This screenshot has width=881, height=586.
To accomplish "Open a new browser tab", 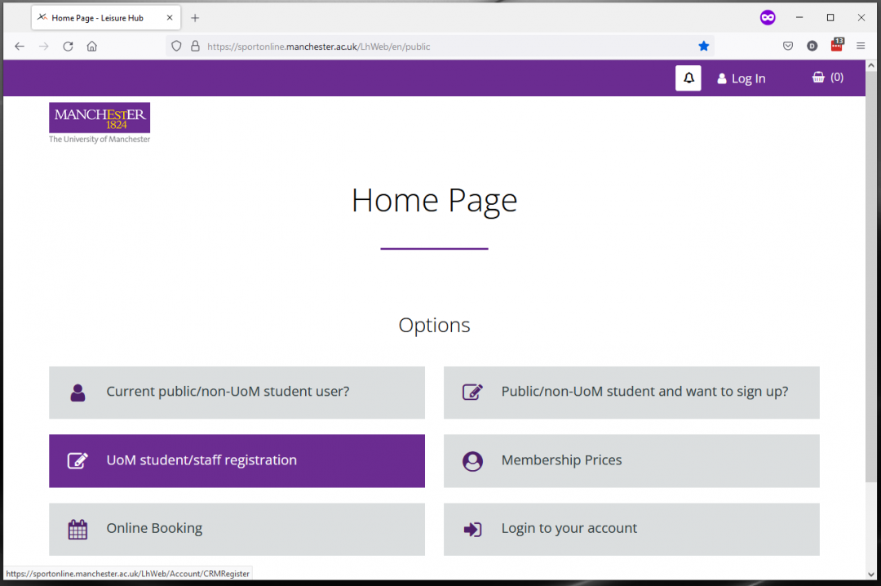I will point(194,17).
